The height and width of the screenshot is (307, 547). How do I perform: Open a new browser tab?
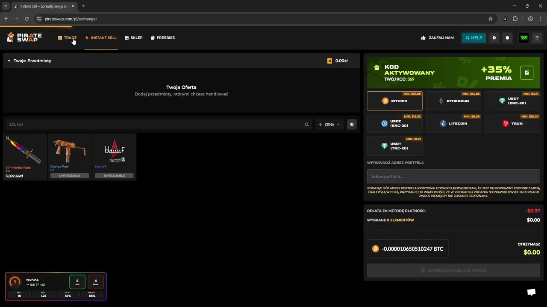point(83,6)
